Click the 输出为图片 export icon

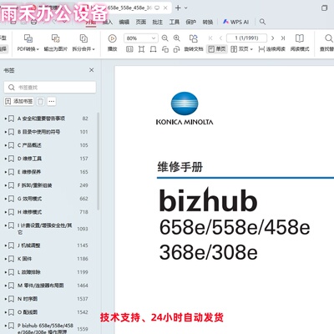click(x=56, y=38)
